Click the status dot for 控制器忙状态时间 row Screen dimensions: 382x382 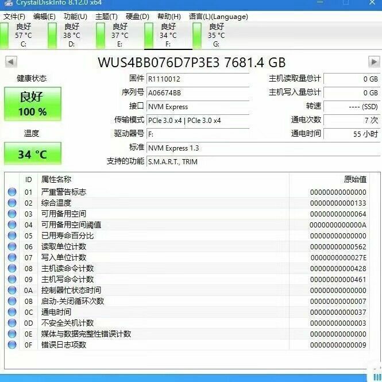12,290
